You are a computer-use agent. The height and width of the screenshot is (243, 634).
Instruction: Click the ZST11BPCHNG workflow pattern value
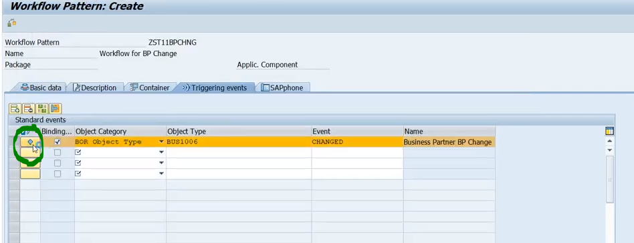tap(173, 42)
